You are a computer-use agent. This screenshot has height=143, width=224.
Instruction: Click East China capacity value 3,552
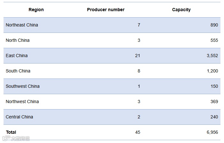(212, 56)
